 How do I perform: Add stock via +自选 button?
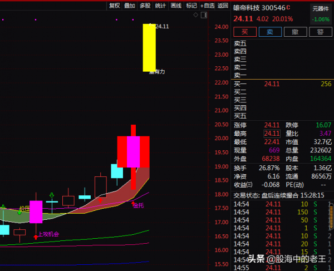coord(207,6)
